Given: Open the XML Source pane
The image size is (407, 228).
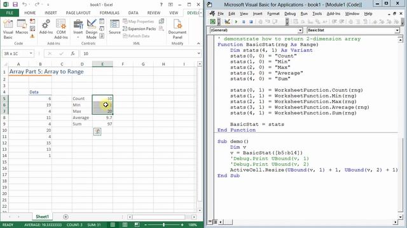Looking at the screenshot, I should (114, 27).
